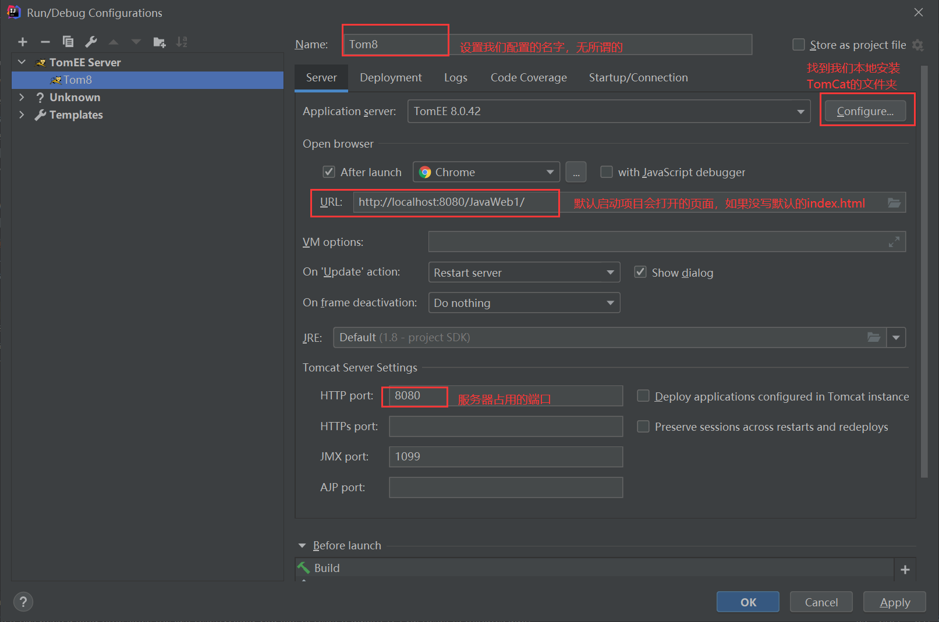Click the settings panel vertical scrollbar

[x=924, y=271]
